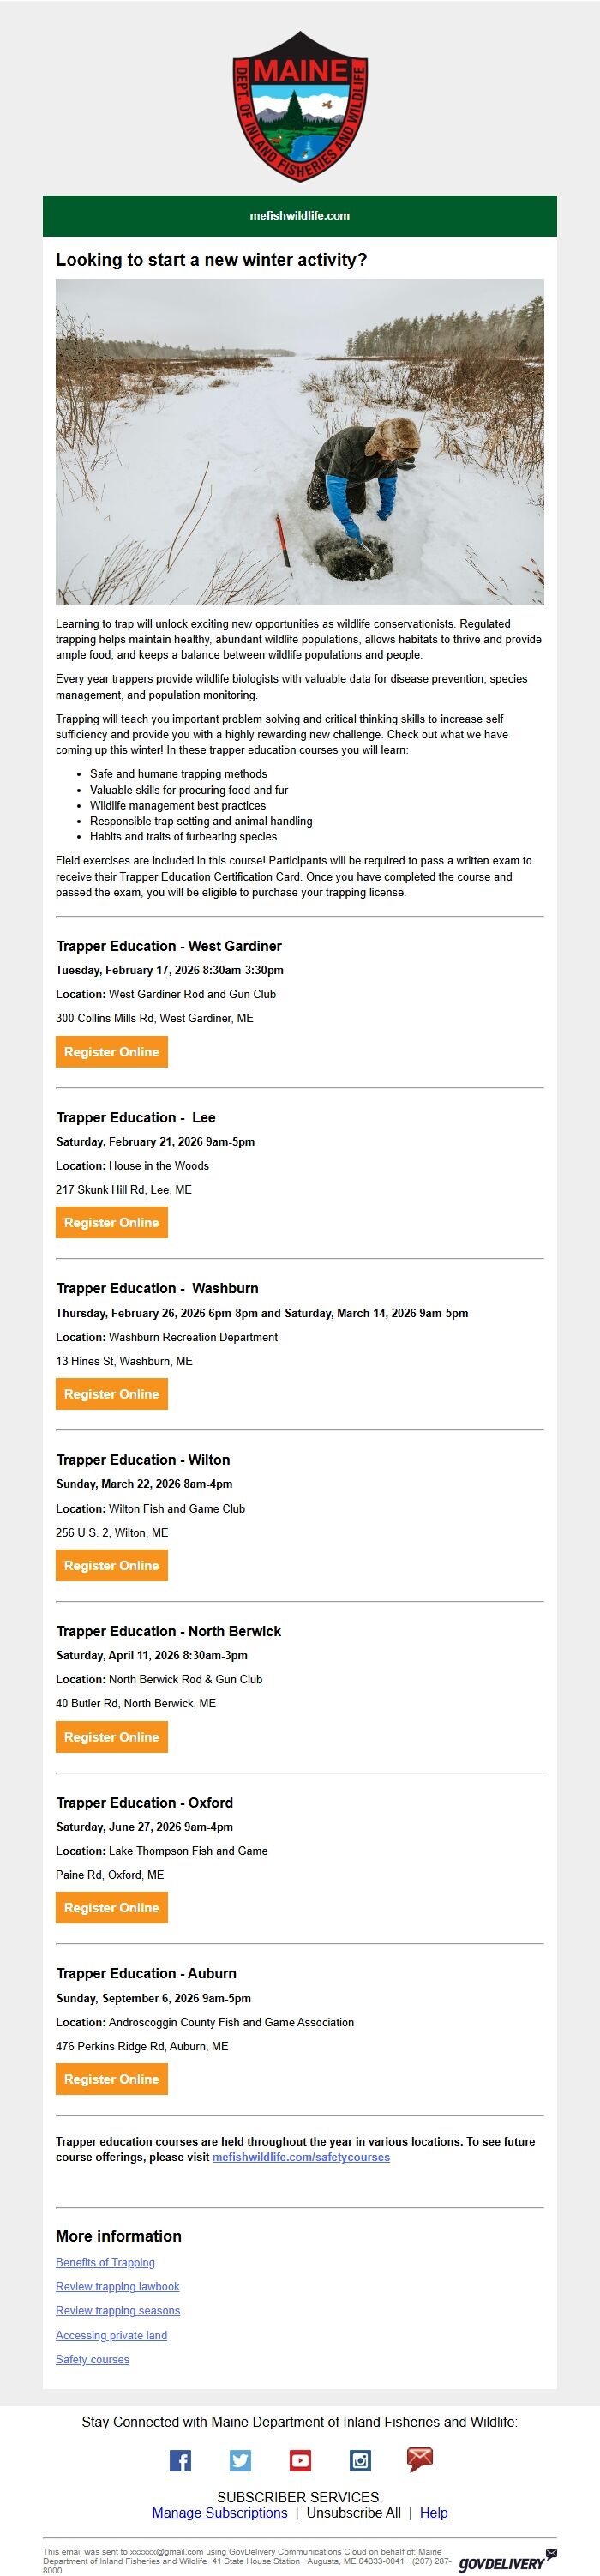Open the mefishwildlife.com/safetycourses link
The height and width of the screenshot is (2576, 600).
click(301, 2157)
